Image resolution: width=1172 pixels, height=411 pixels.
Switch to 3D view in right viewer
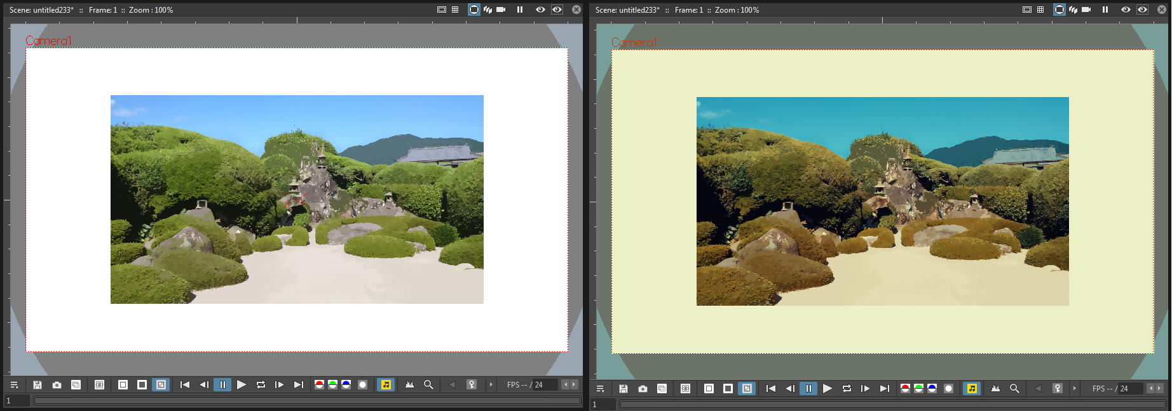point(1073,10)
